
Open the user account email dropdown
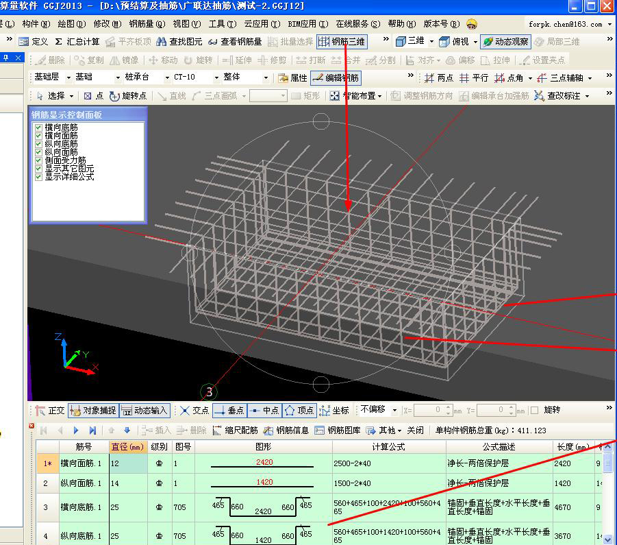pyautogui.click(x=609, y=25)
